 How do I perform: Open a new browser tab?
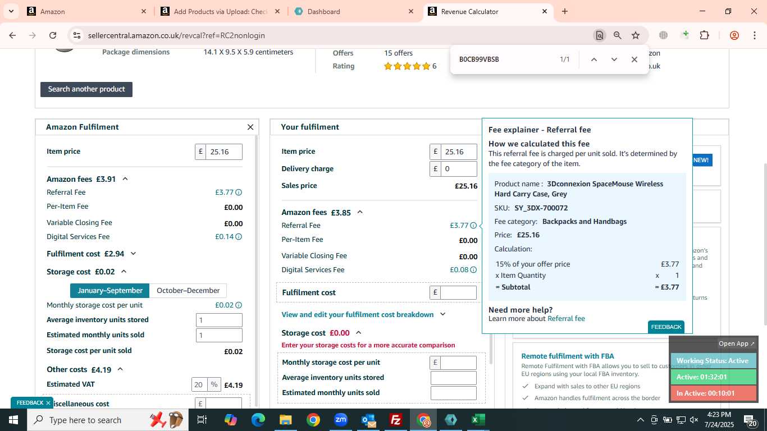tap(565, 11)
